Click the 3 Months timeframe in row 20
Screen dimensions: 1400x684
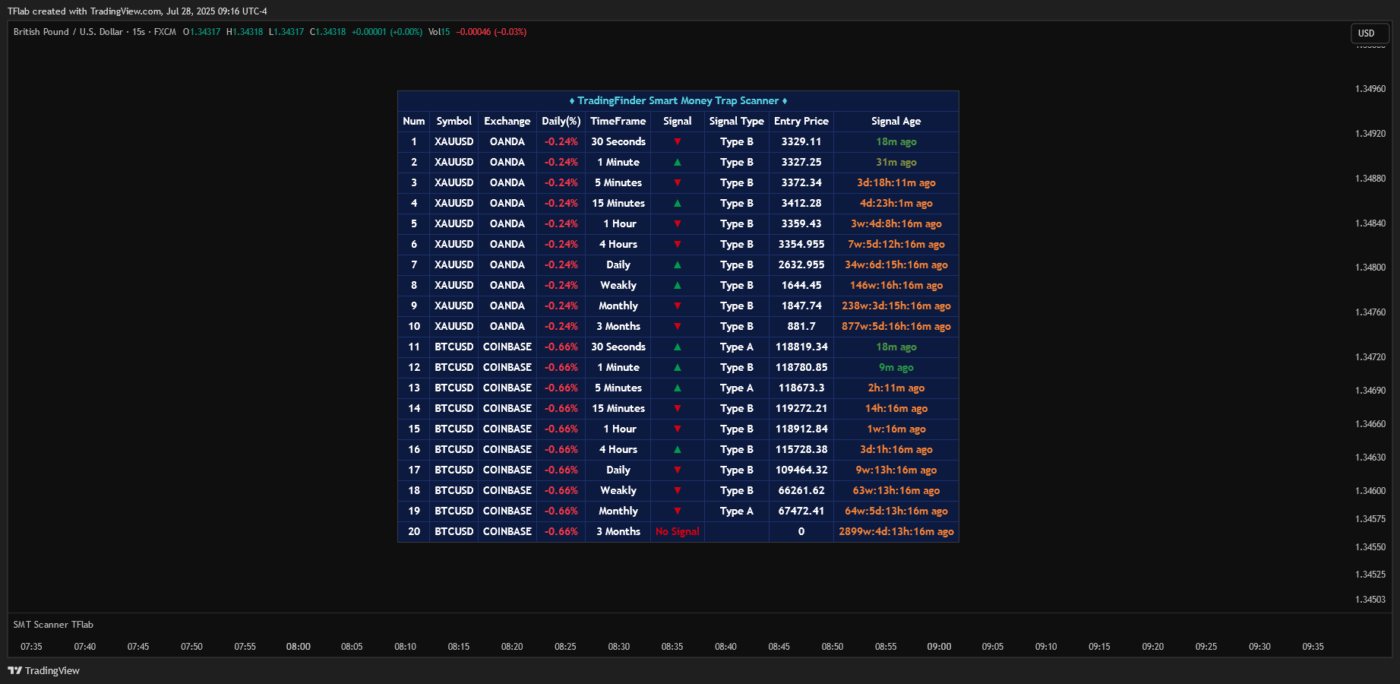(x=618, y=531)
